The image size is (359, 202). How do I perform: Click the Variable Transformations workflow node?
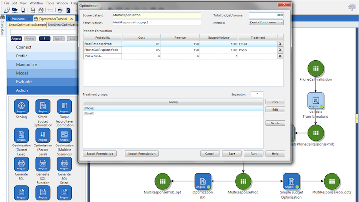[316, 101]
